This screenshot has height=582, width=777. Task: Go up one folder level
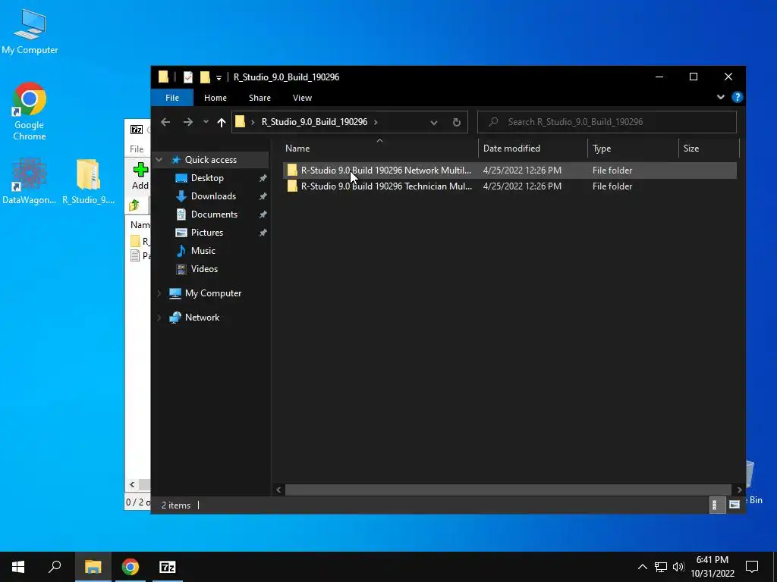(221, 122)
